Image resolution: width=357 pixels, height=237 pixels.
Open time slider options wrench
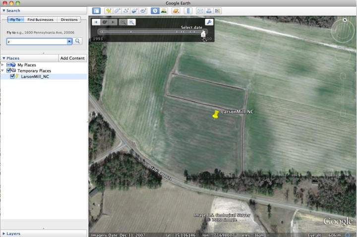tap(209, 22)
